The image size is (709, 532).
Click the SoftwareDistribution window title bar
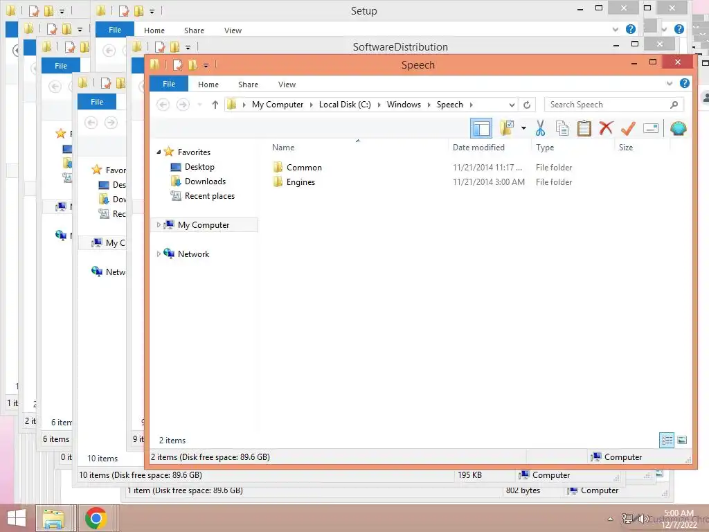click(400, 47)
